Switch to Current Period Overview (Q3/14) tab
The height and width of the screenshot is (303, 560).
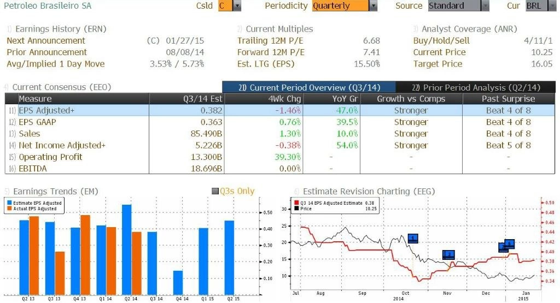point(309,87)
